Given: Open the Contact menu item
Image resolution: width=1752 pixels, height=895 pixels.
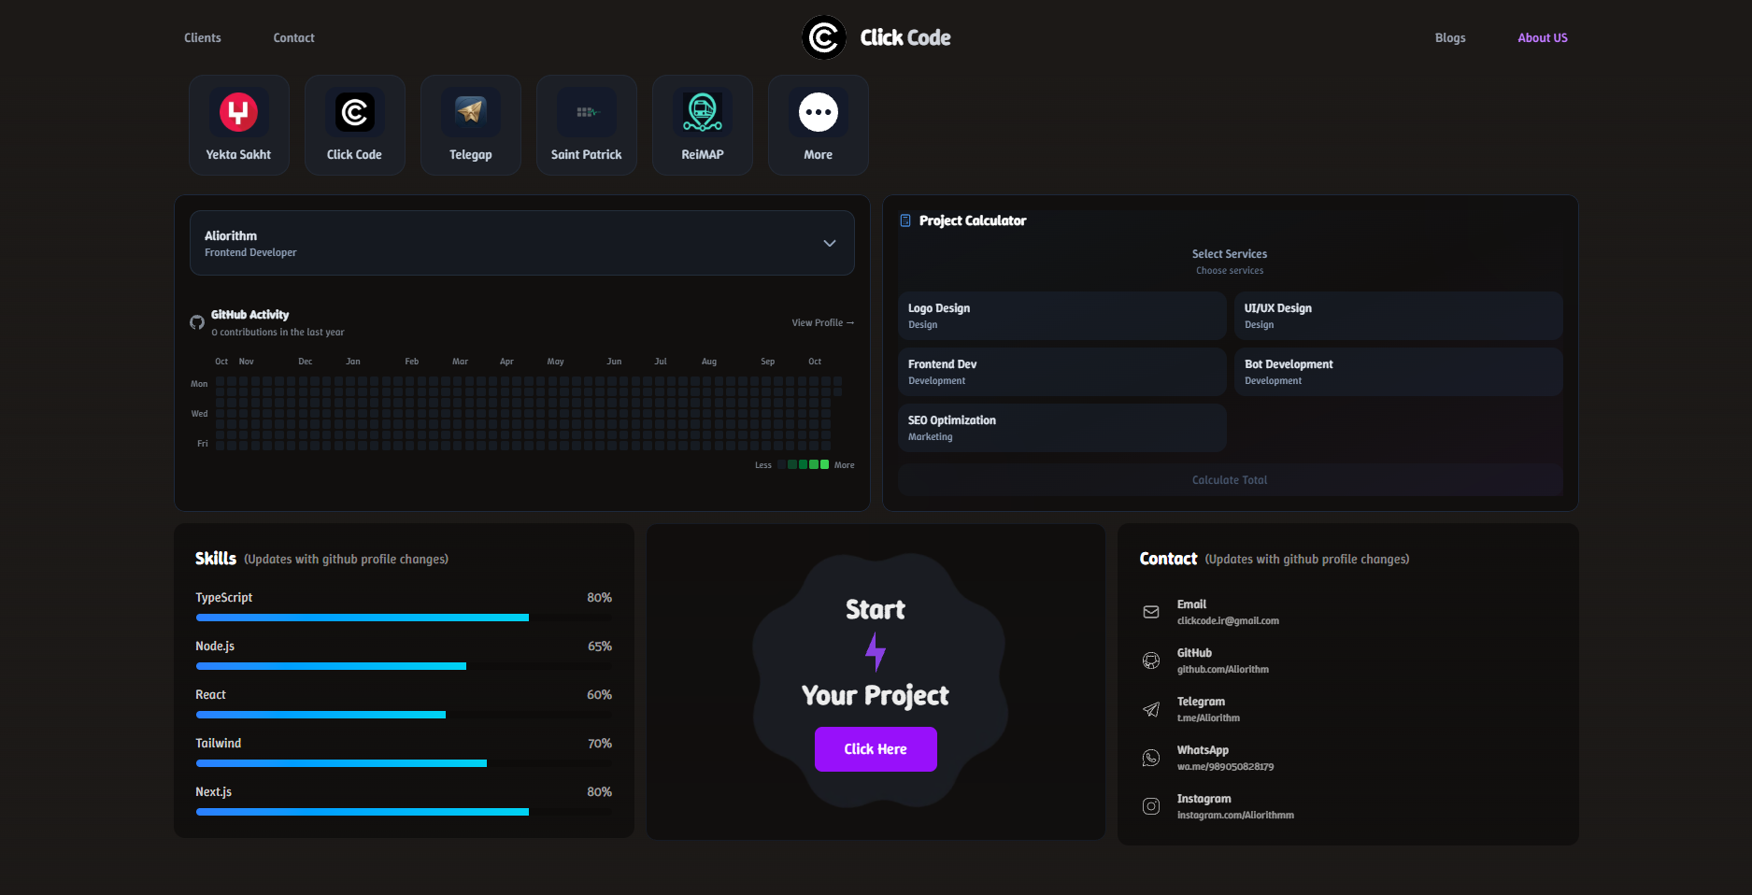Looking at the screenshot, I should point(293,37).
